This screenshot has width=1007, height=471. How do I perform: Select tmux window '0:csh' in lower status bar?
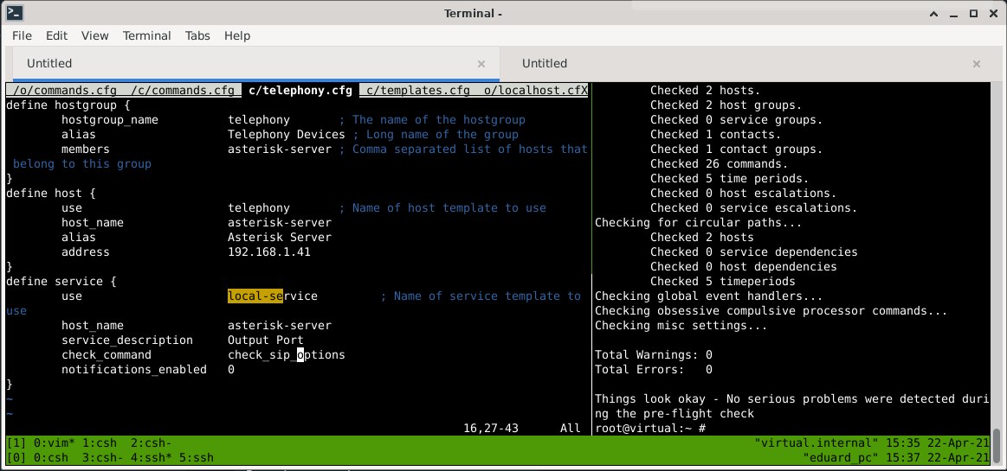[x=51, y=457]
